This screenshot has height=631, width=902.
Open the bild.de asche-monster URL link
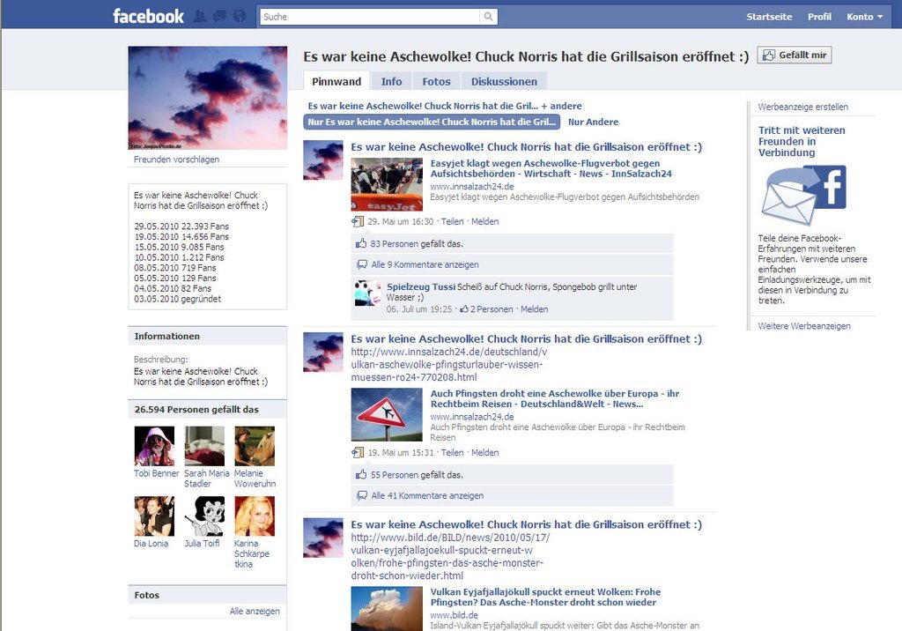coord(450,557)
